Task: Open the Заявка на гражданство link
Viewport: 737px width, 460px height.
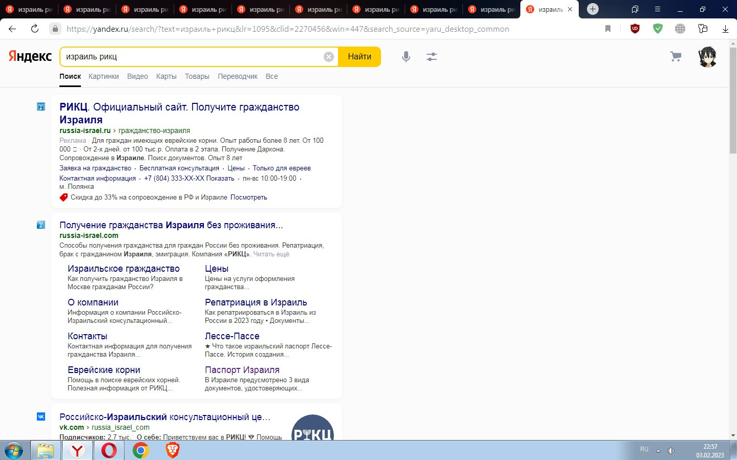Action: [x=95, y=168]
